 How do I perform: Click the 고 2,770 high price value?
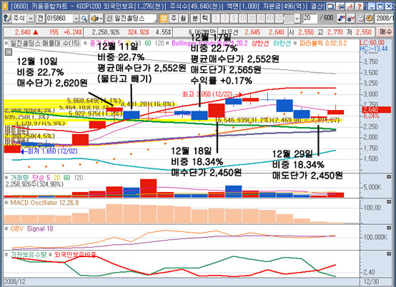coord(335,32)
